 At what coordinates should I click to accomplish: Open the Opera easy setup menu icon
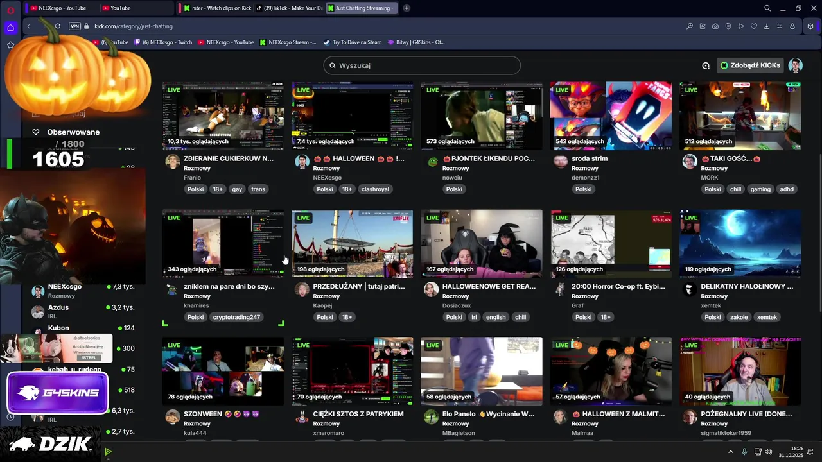tap(780, 26)
